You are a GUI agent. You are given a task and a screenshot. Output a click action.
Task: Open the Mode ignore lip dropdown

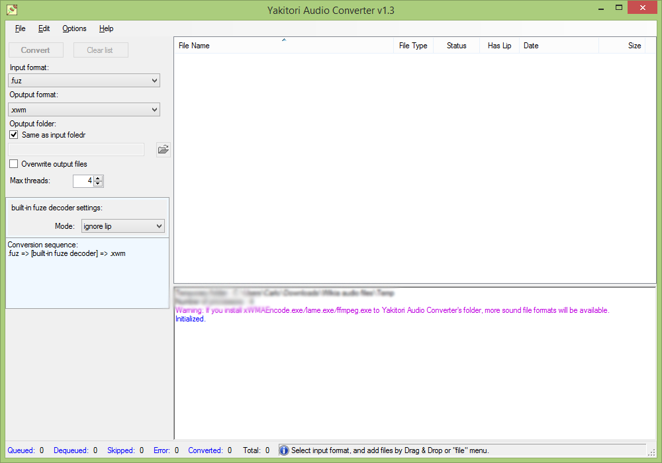123,226
